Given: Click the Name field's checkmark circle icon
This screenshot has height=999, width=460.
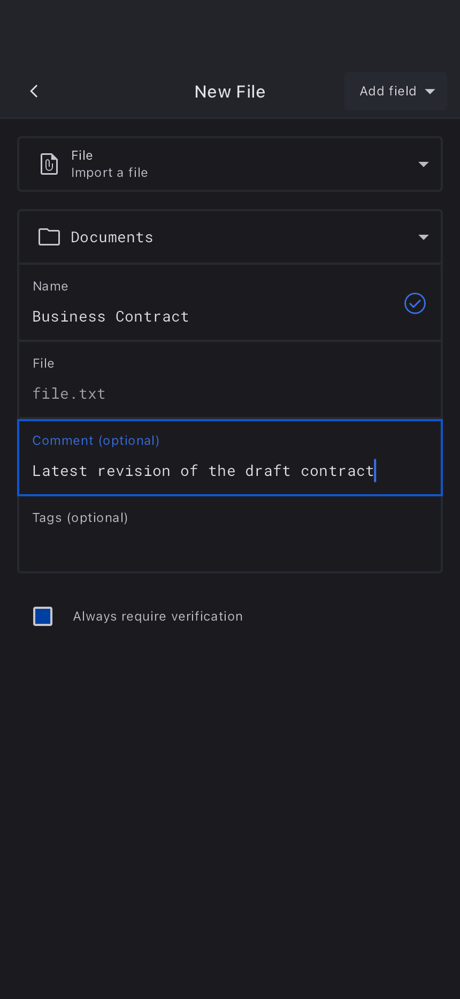Looking at the screenshot, I should click(415, 303).
